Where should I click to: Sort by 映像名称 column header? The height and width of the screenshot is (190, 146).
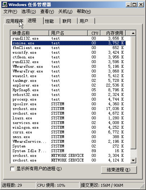(30, 33)
